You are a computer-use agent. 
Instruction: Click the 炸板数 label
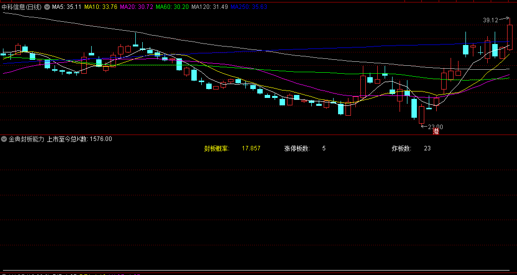coord(402,148)
